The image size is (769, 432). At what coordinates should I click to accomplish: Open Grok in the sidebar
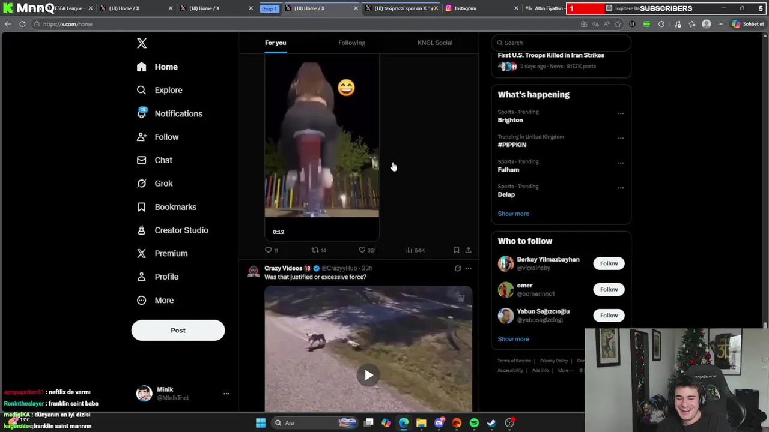click(x=155, y=184)
